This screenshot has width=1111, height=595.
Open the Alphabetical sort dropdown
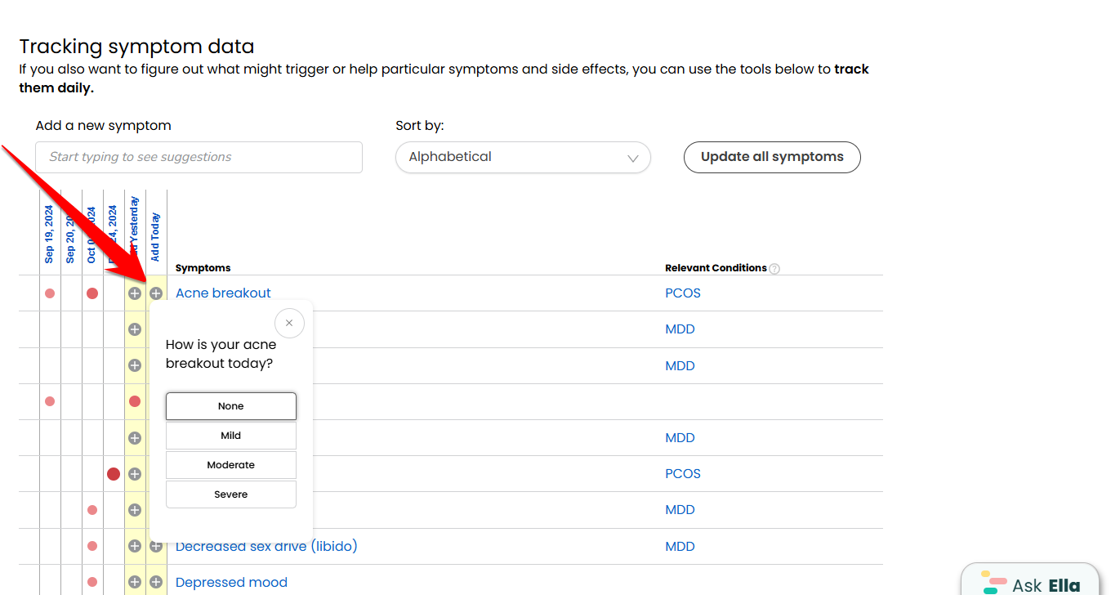[x=523, y=157]
